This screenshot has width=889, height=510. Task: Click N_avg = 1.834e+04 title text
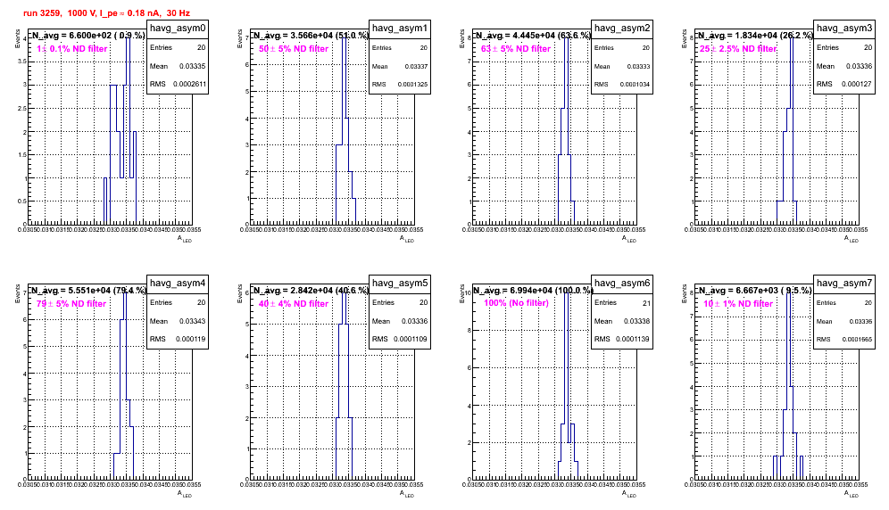(x=755, y=35)
